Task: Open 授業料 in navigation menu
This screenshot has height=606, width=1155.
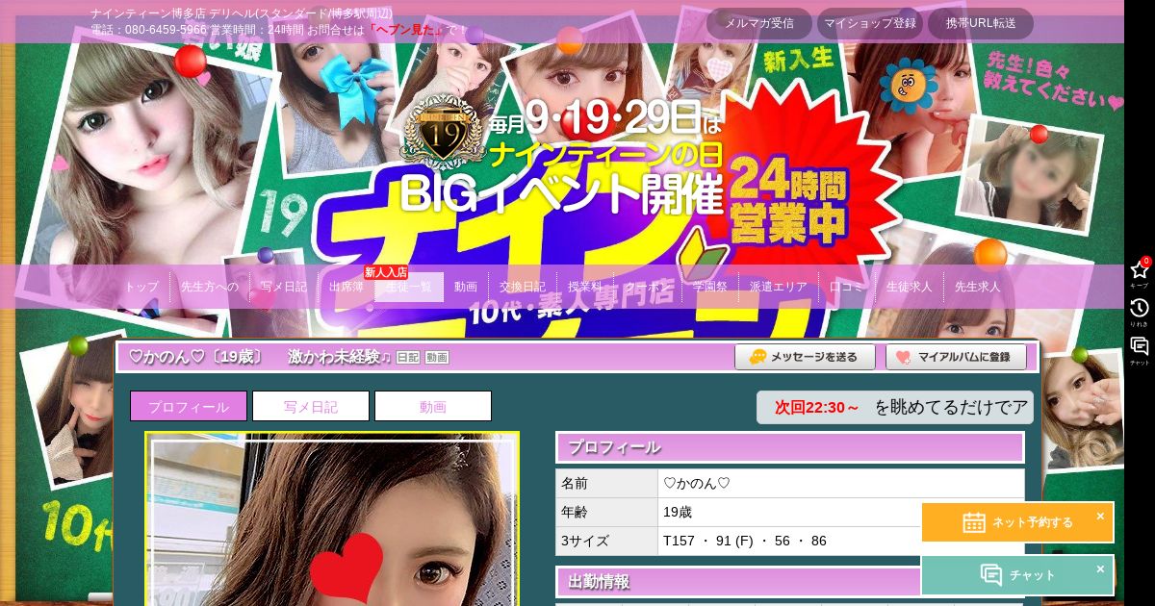Action: [585, 287]
